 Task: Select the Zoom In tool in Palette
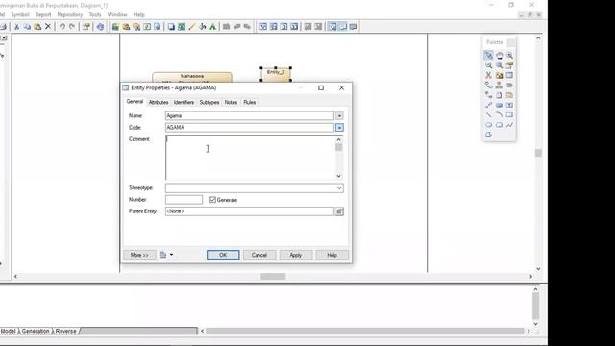(509, 56)
